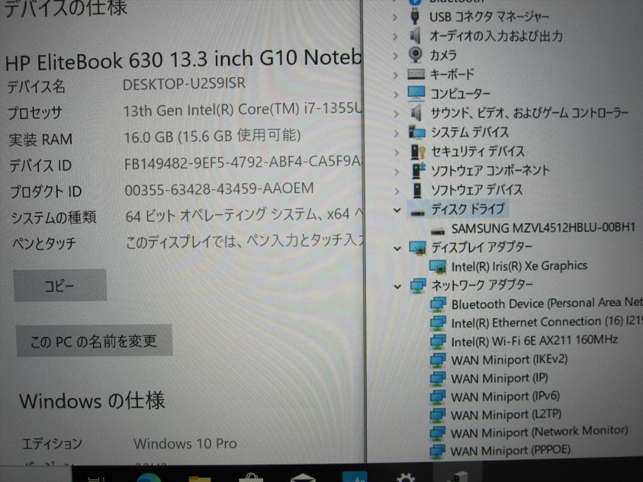Click the キーボード keyboard icon

(x=416, y=74)
